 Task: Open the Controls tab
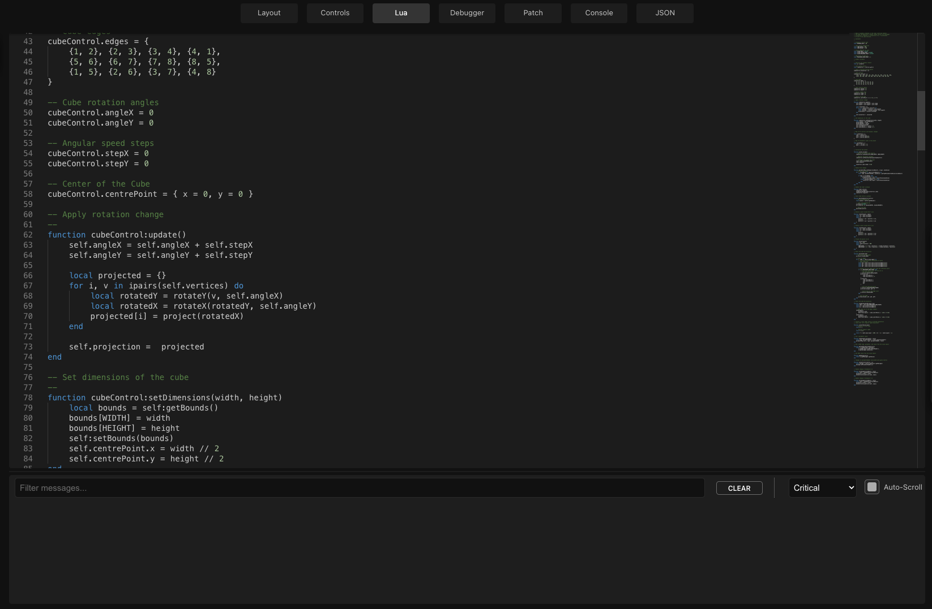(335, 12)
